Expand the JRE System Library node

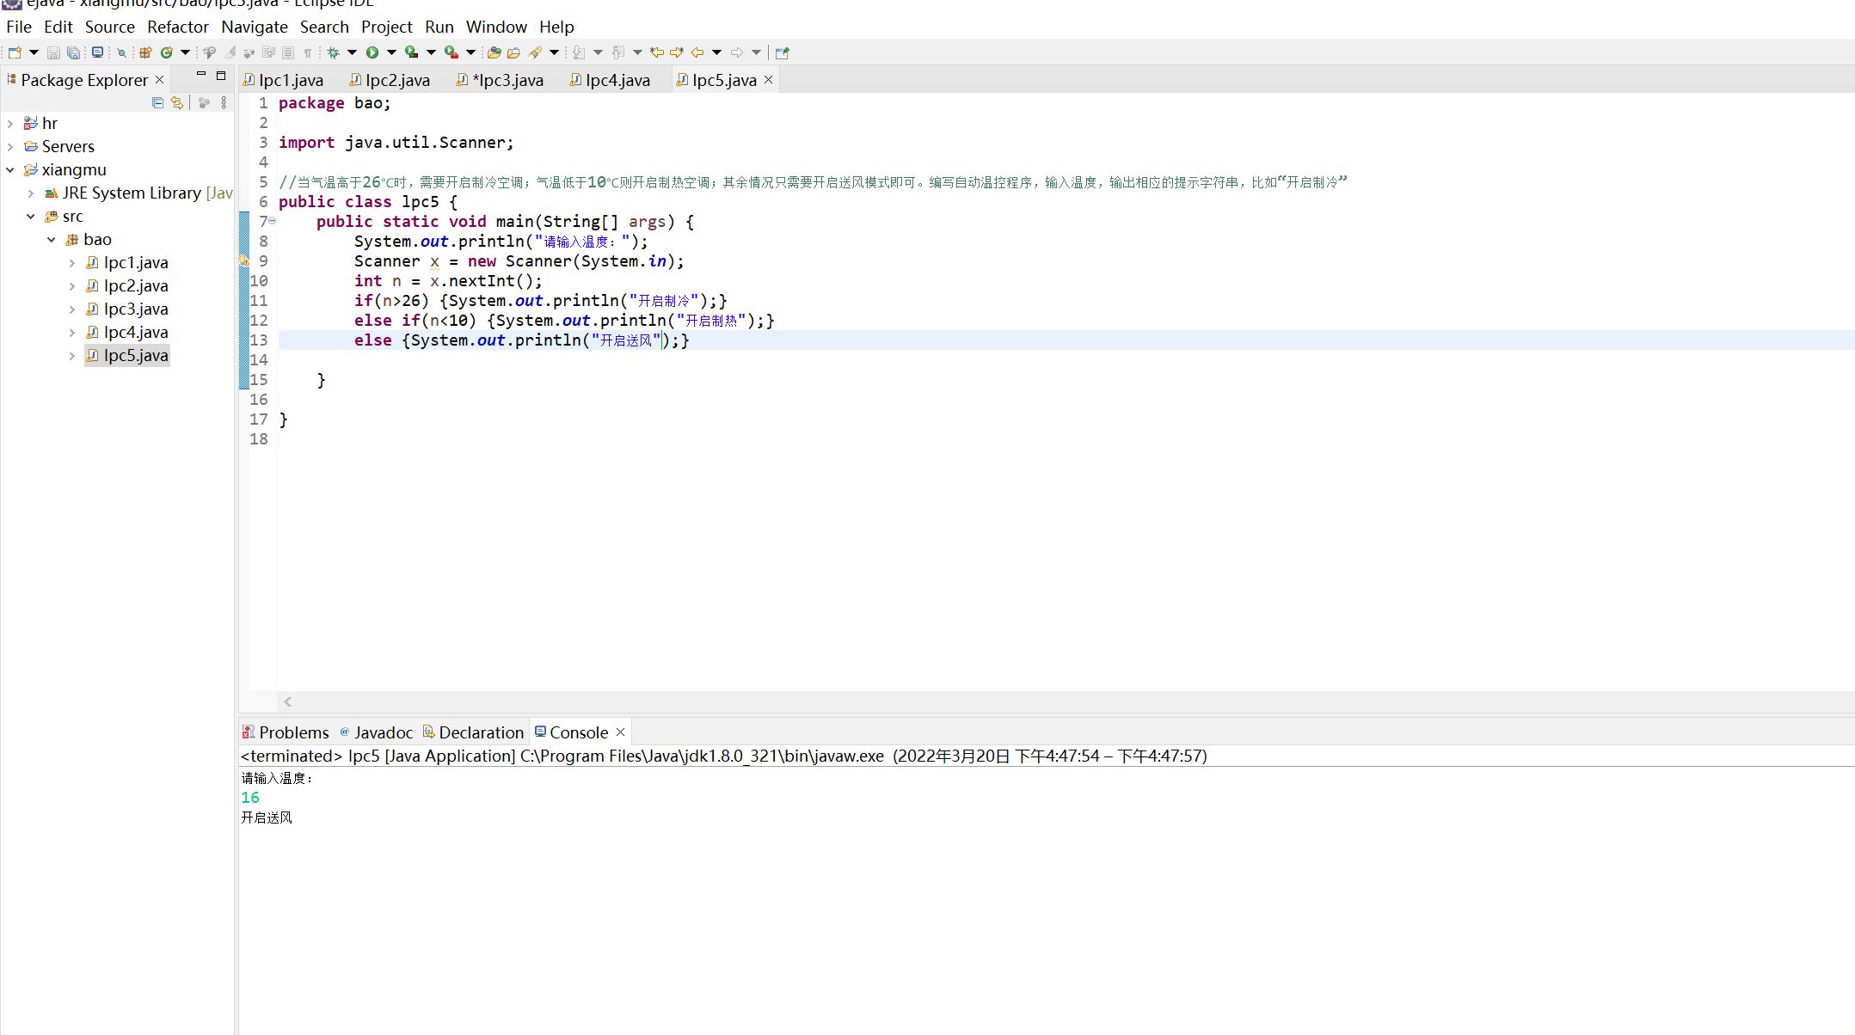(31, 193)
